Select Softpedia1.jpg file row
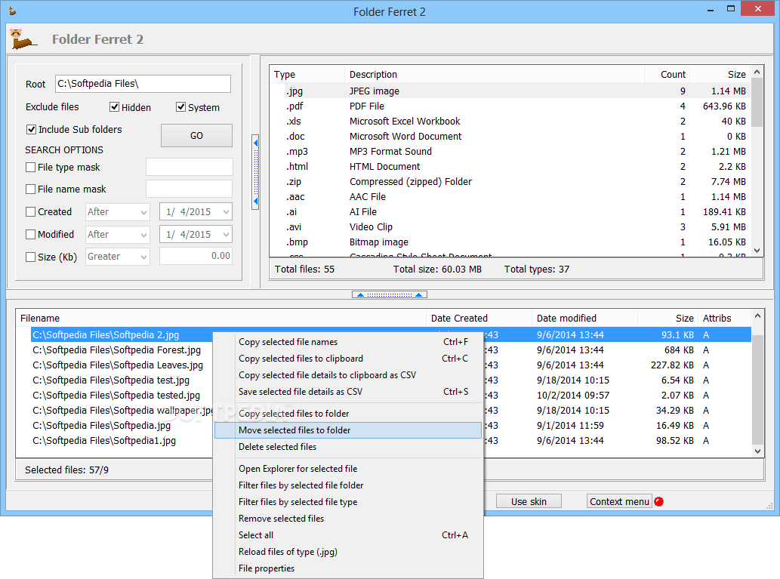The width and height of the screenshot is (780, 579). 104,441
